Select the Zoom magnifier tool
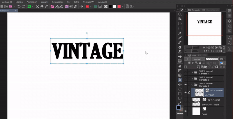 coord(180,14)
